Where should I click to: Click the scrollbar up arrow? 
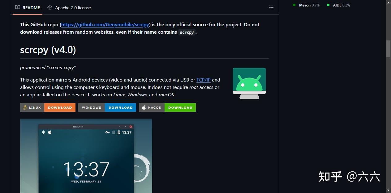point(388,2)
